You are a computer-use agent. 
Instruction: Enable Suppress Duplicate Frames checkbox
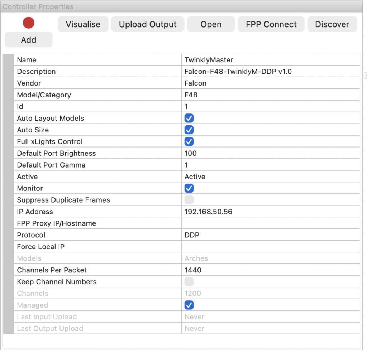pyautogui.click(x=189, y=200)
